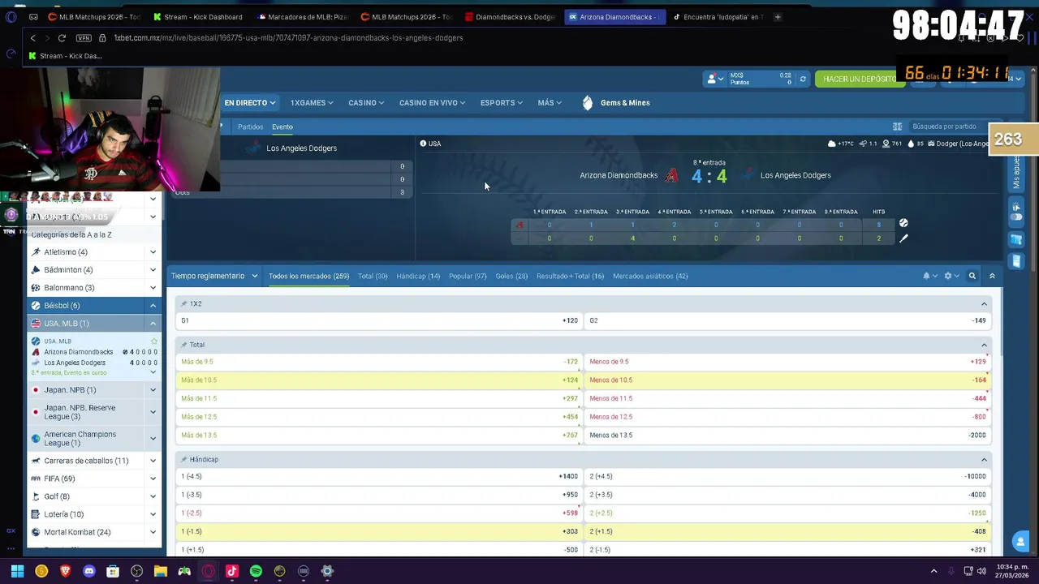
Task: Bet on G1 at +120
Action: pos(379,320)
